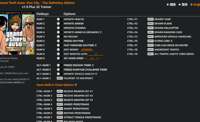Viewport: 200px width, 122px height.
Task: Toggle Freeze Daytime switch
Action: click(59, 41)
